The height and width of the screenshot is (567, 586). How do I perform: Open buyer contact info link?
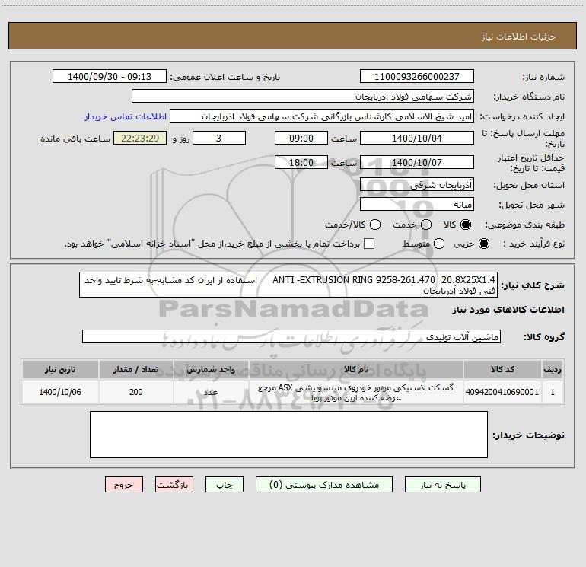126,116
